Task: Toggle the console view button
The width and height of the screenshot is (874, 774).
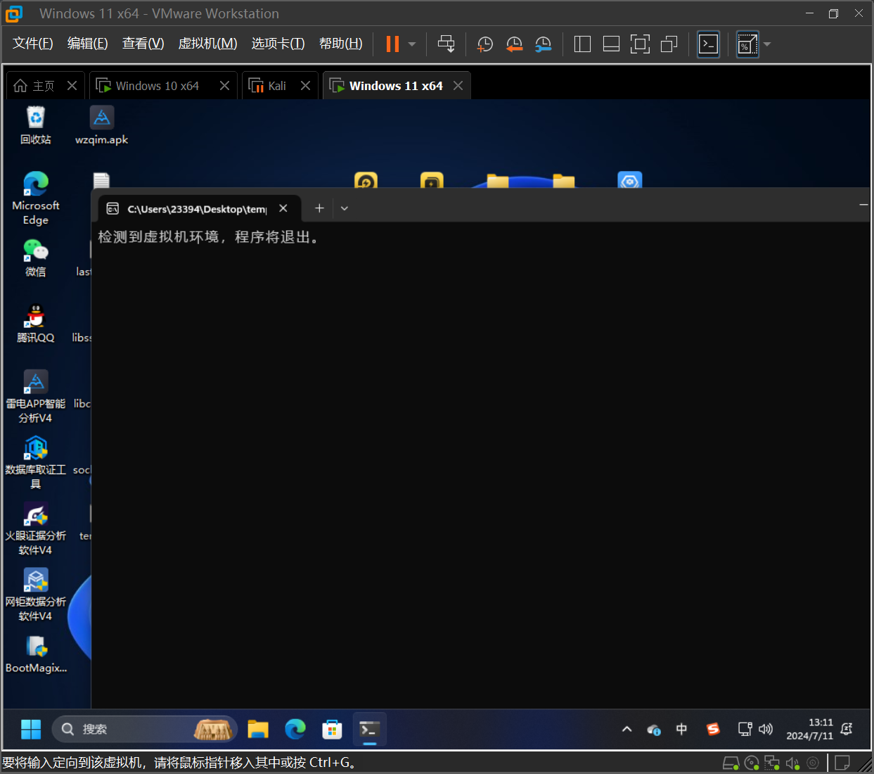Action: 708,44
